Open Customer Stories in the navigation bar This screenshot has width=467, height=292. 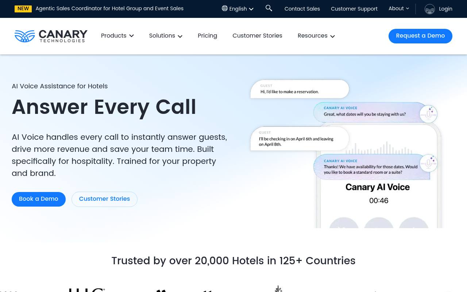click(257, 36)
